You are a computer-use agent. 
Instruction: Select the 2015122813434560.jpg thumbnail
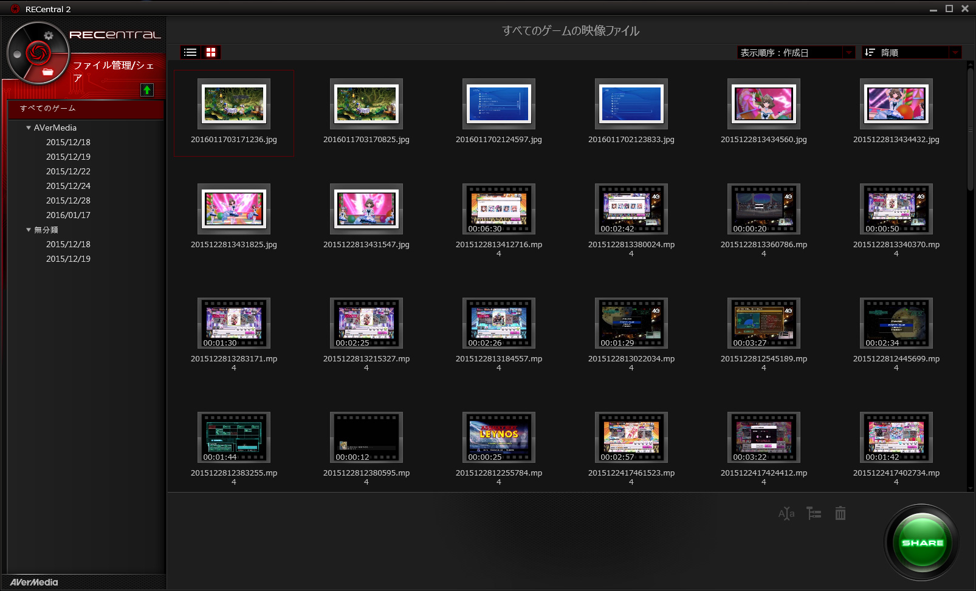[x=764, y=104]
